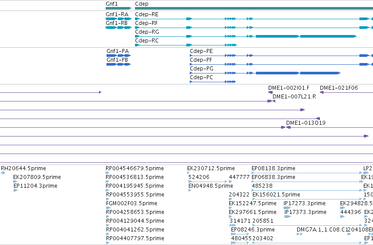Click the 480455 EST label
The height and width of the screenshot is (245, 373).
pos(241,238)
